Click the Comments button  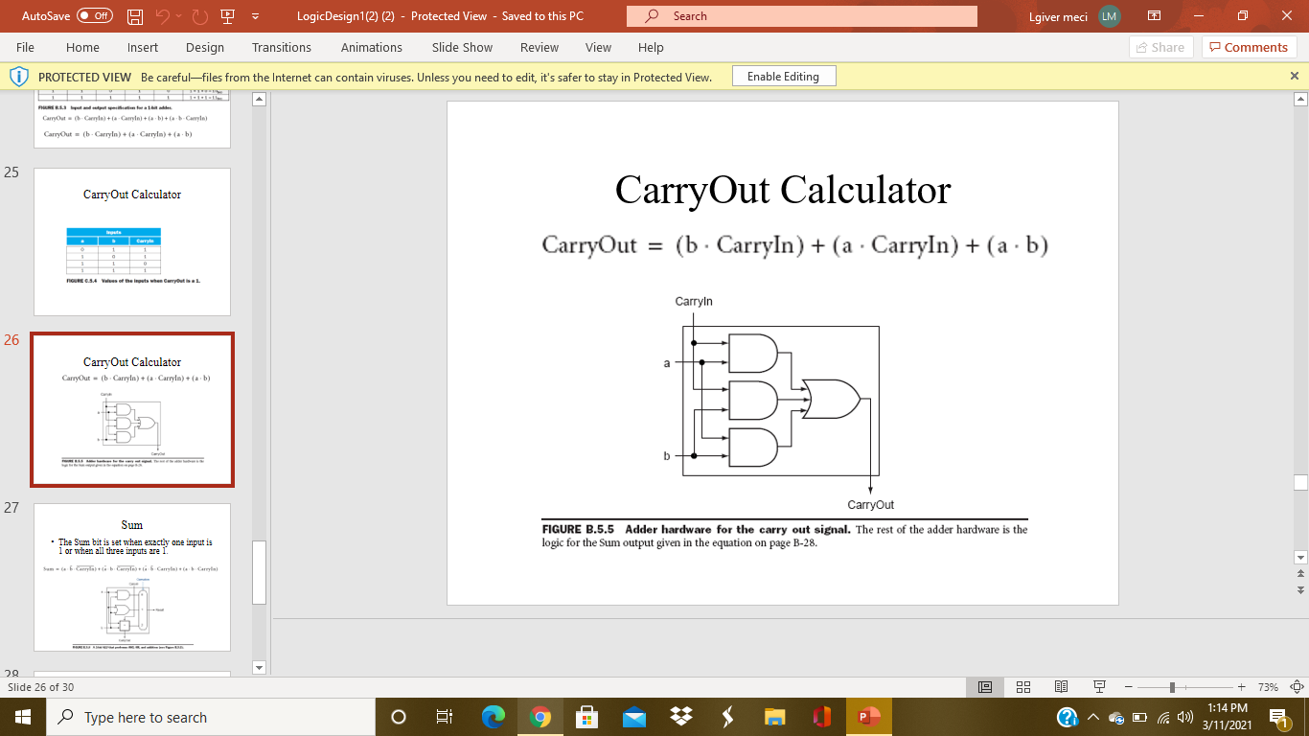click(1250, 47)
